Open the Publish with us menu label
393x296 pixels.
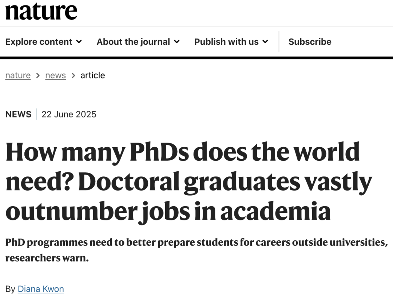pos(226,42)
